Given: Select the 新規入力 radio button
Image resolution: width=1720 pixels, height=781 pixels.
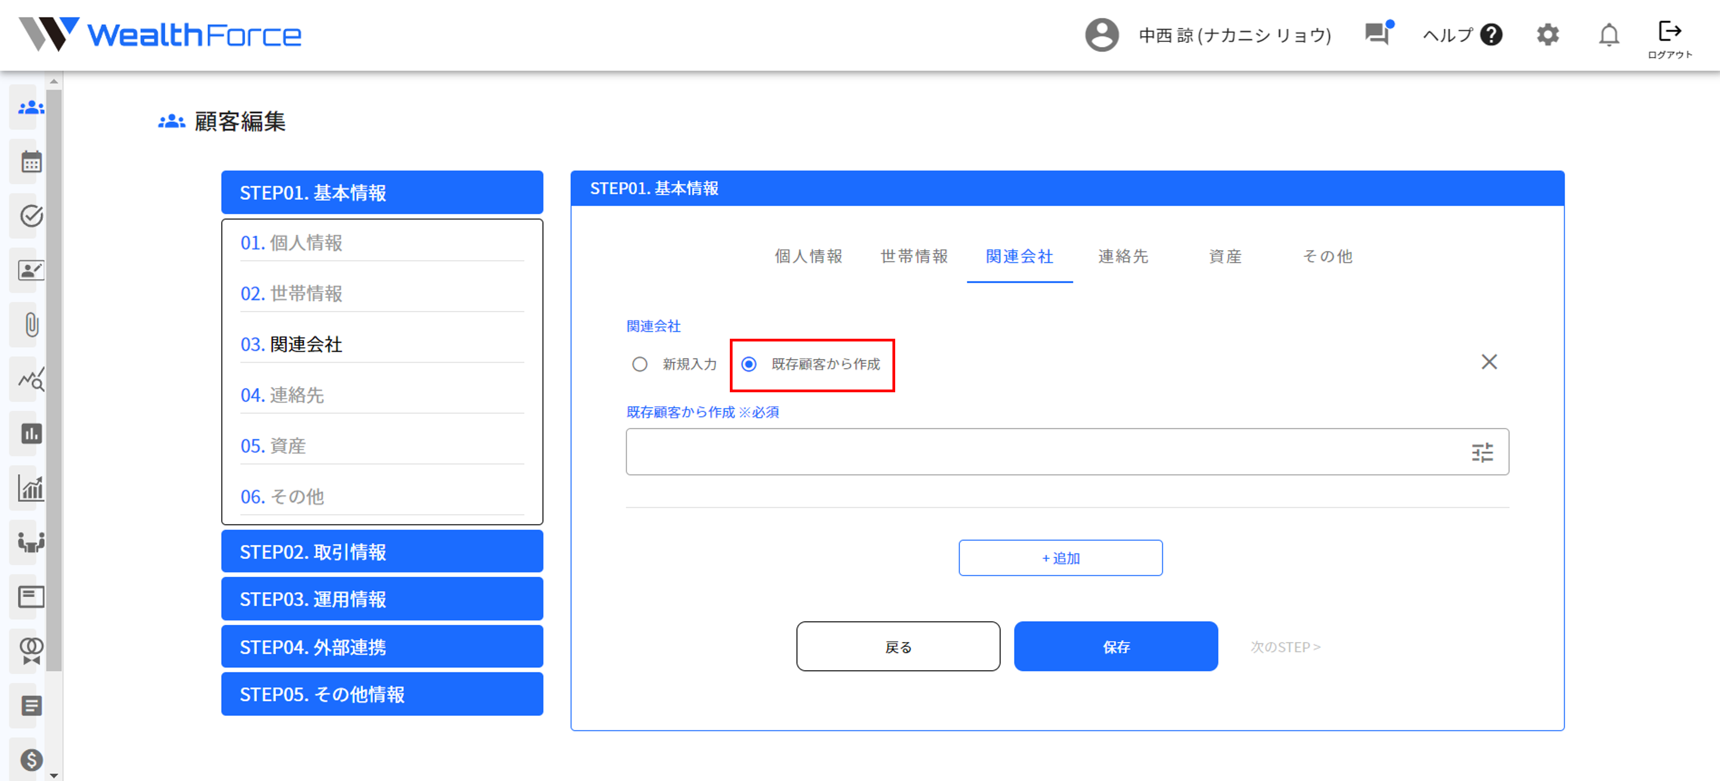Looking at the screenshot, I should (x=640, y=364).
